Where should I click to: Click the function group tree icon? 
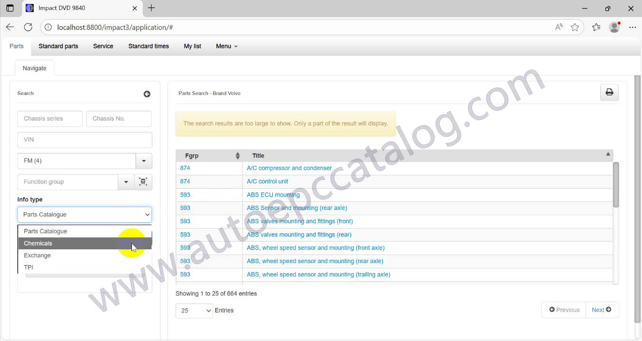pos(143,182)
